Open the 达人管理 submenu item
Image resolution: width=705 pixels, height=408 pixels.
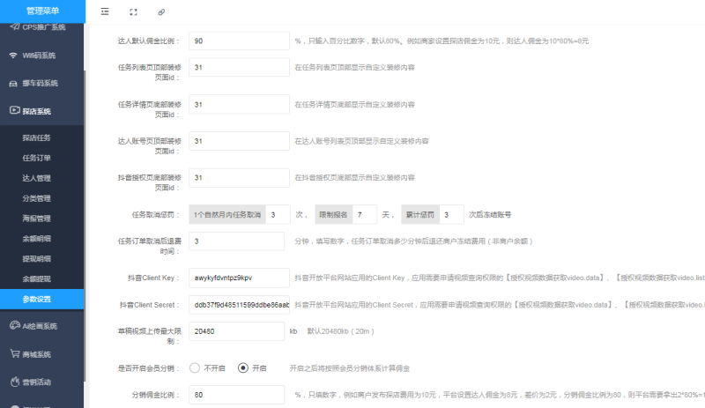tap(37, 177)
